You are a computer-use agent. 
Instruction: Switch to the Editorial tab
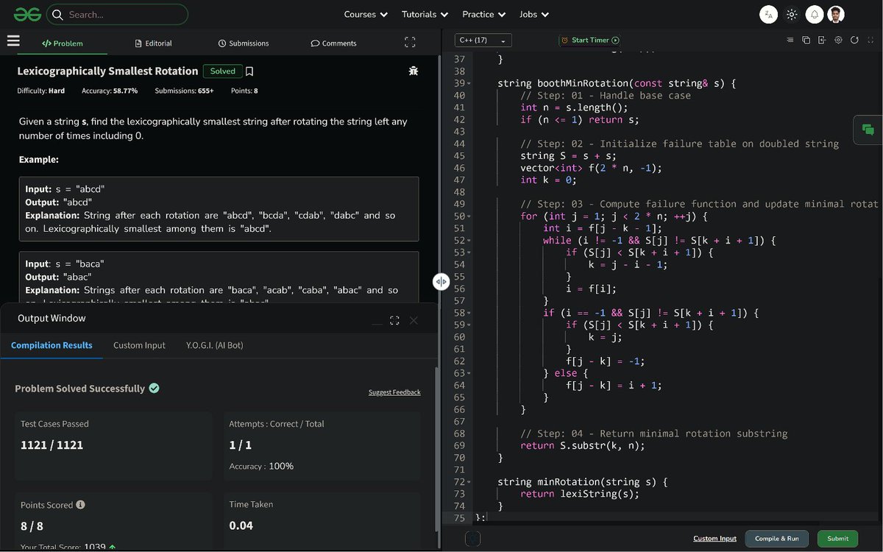(153, 43)
